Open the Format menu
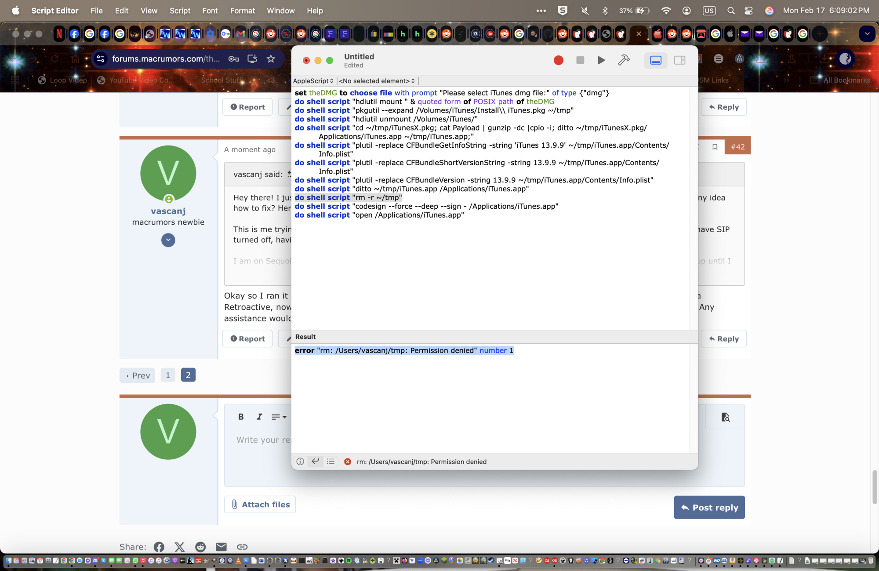Image resolution: width=879 pixels, height=571 pixels. pyautogui.click(x=242, y=11)
